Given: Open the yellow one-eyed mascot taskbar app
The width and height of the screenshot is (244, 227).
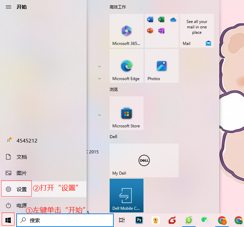Looking at the screenshot, I should 156,220.
